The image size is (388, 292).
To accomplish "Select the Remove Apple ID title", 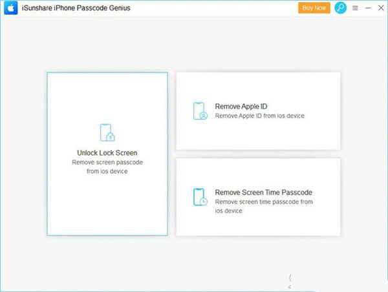I will pyautogui.click(x=241, y=107).
